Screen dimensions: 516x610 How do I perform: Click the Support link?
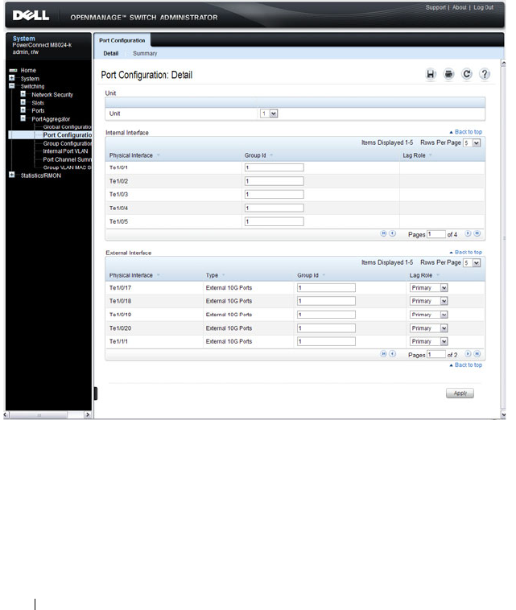[x=436, y=7]
